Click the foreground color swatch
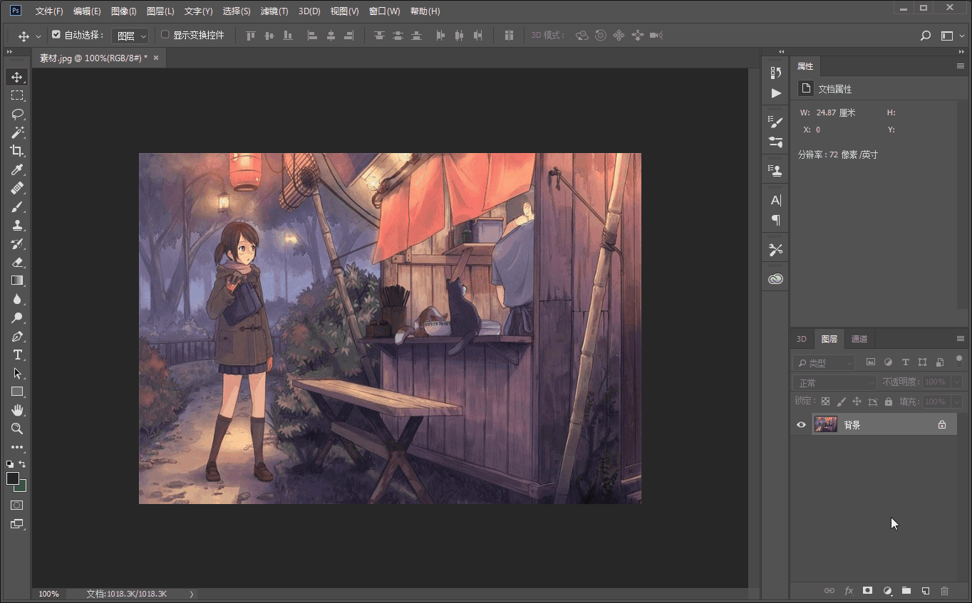Screen dimensions: 972x603 pos(13,479)
